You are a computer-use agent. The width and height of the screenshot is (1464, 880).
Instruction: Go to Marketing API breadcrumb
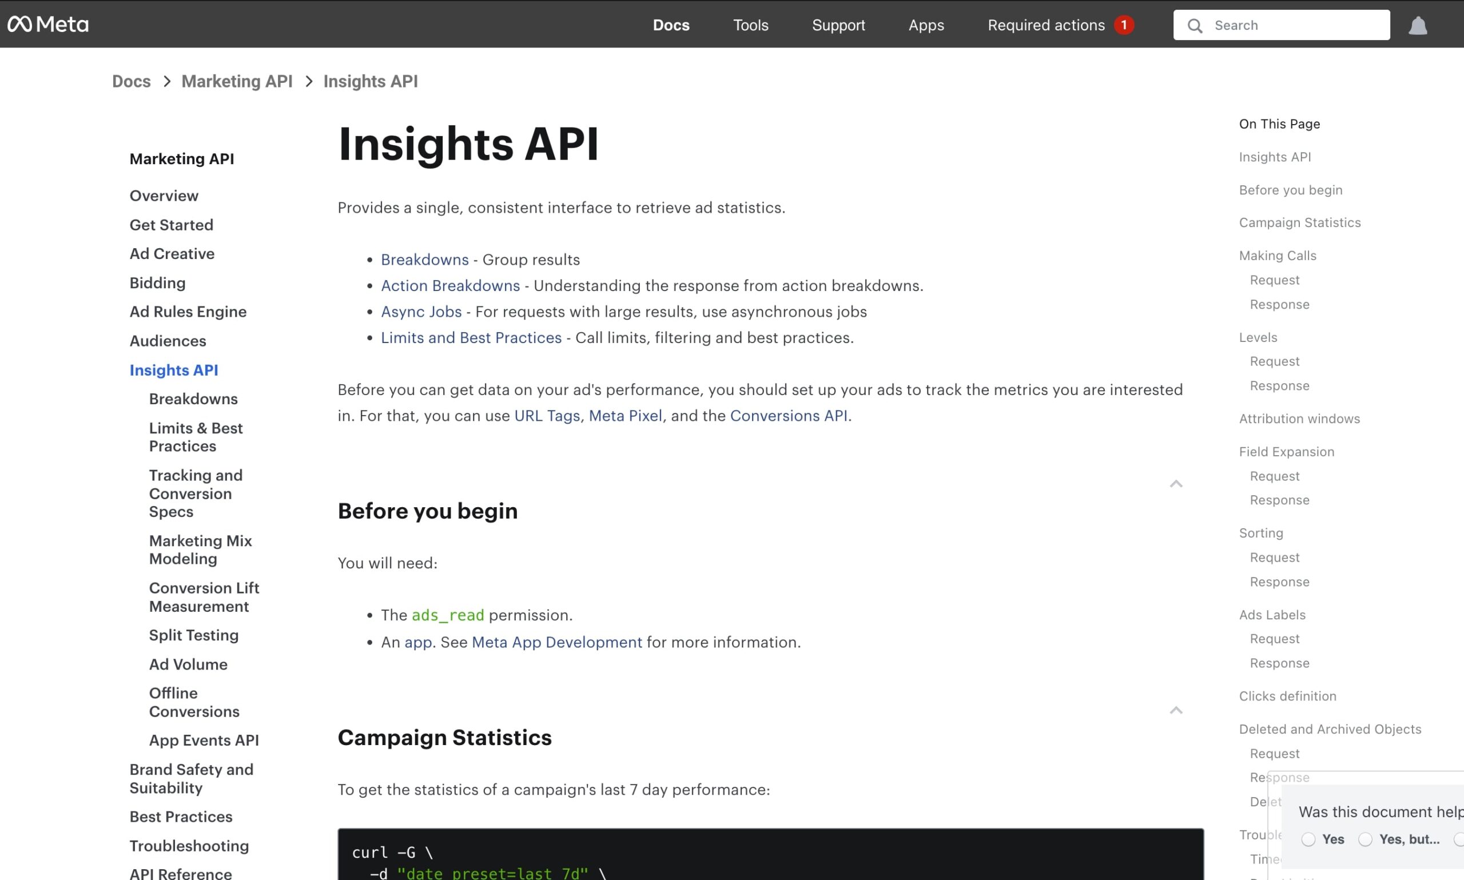237,81
